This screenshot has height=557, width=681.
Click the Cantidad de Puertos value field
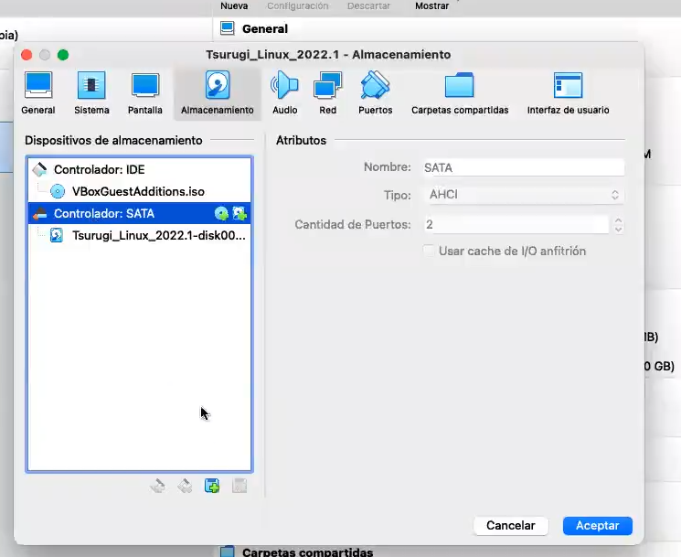516,225
